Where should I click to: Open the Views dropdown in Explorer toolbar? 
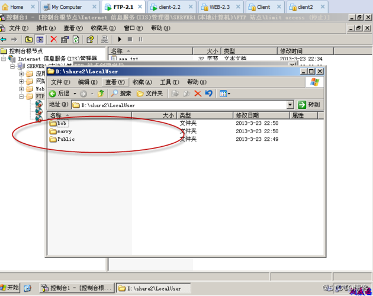pos(225,94)
